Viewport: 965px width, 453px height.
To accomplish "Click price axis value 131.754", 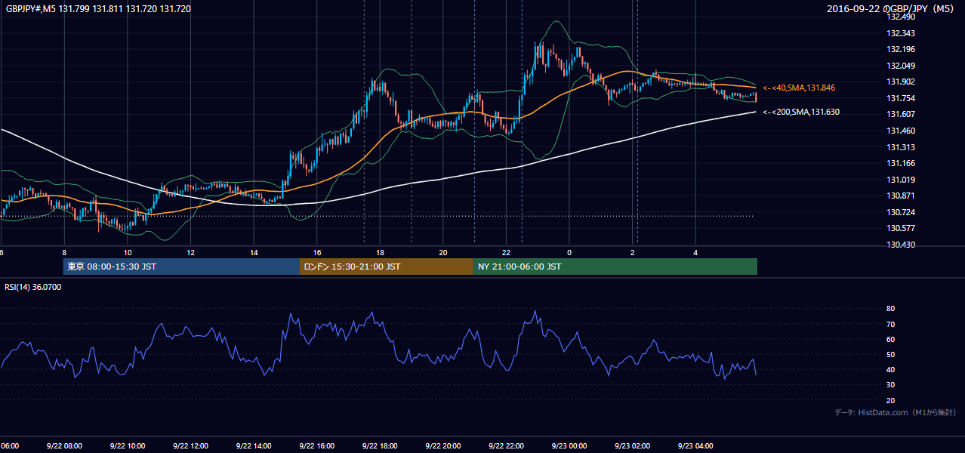I will (901, 98).
